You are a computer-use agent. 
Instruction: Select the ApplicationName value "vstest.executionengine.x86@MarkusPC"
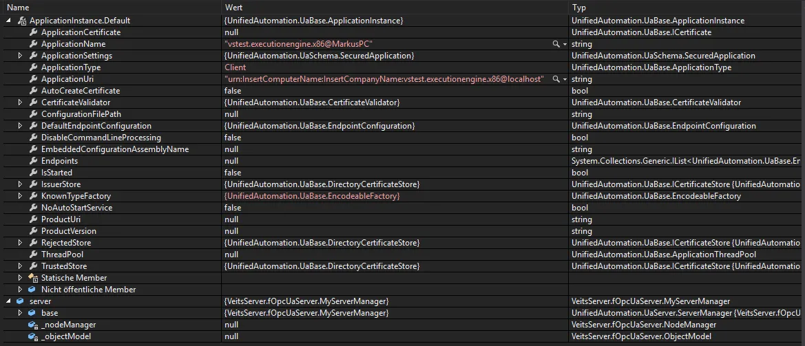point(298,44)
